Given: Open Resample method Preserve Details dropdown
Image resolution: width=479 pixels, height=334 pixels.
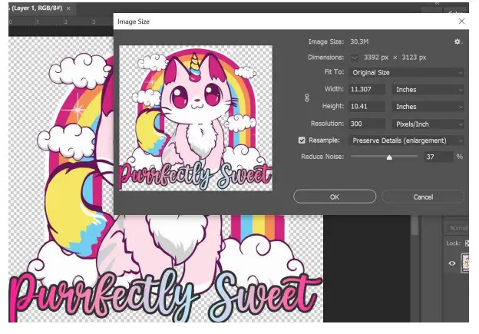Looking at the screenshot, I should coord(406,141).
